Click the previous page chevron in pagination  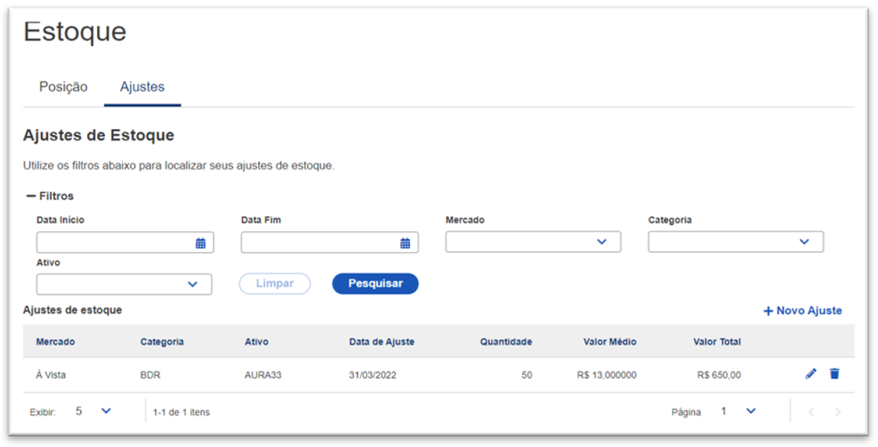(811, 411)
